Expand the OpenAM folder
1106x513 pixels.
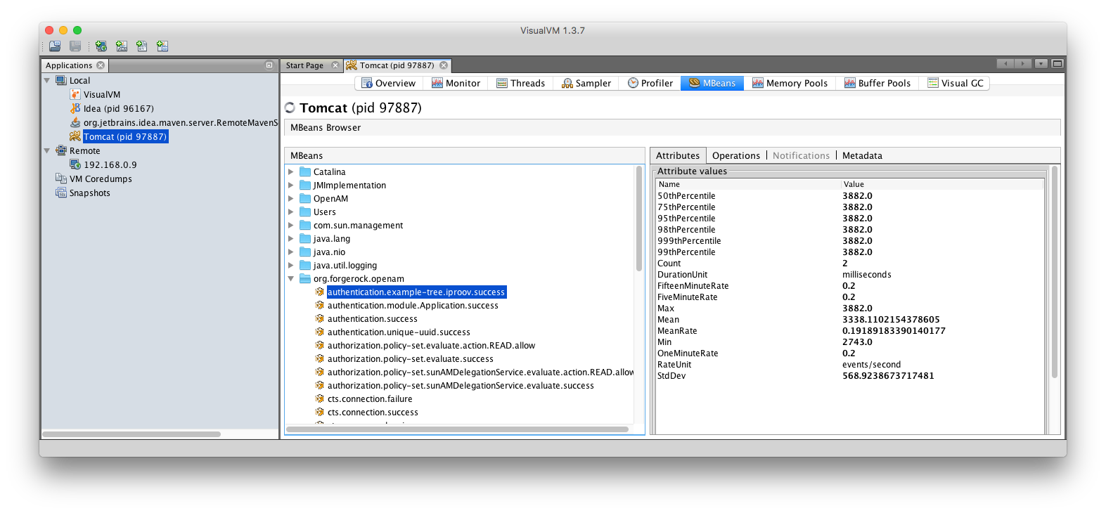(x=290, y=198)
